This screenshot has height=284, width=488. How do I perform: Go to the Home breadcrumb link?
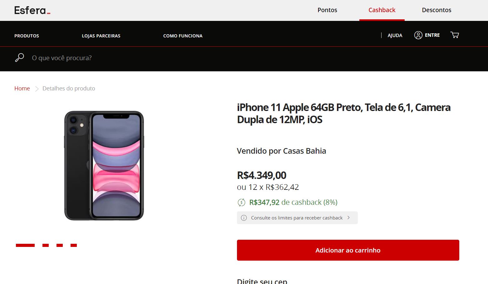22,89
